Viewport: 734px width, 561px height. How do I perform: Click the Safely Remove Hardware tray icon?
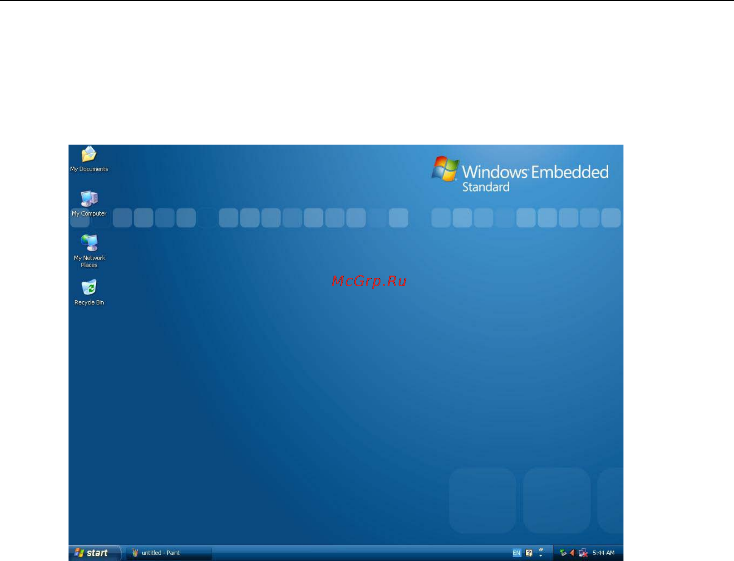click(x=563, y=553)
